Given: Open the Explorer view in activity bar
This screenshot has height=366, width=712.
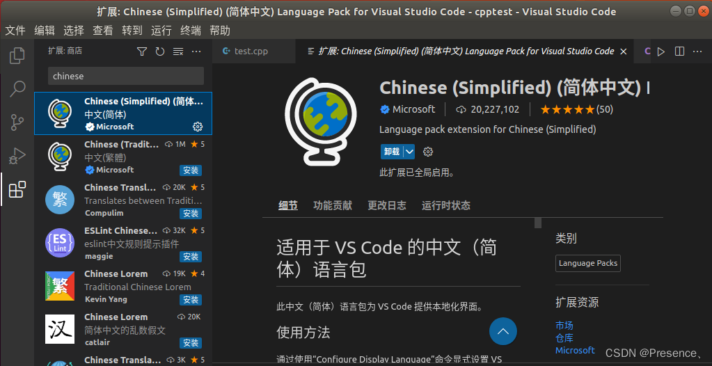Looking at the screenshot, I should point(17,56).
